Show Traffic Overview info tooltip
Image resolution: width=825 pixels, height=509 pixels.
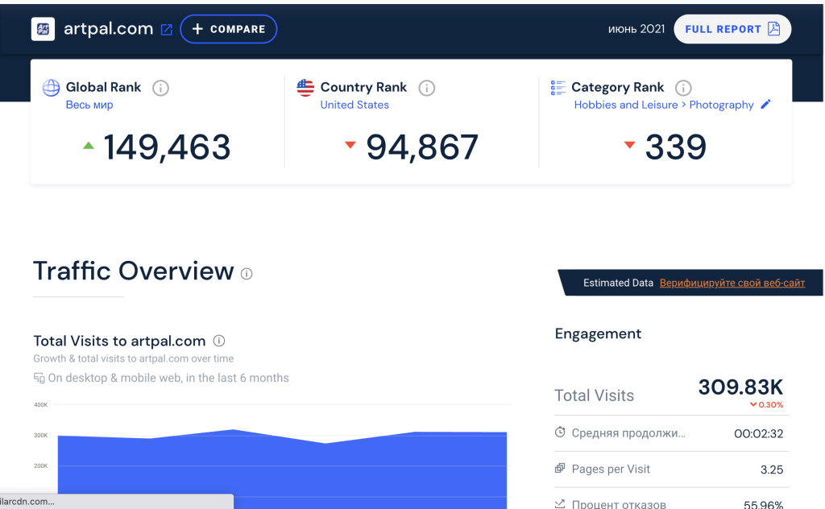point(247,274)
